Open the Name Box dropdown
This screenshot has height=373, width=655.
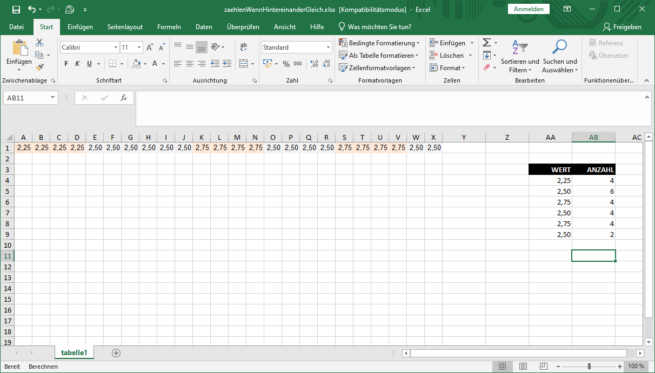coord(52,98)
